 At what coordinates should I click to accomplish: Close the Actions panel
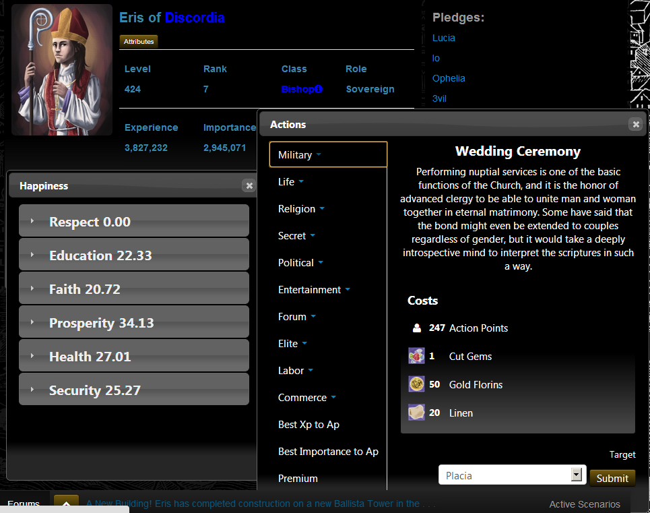[636, 124]
